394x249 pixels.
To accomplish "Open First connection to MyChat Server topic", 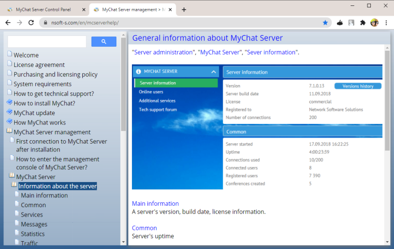I will pyautogui.click(x=62, y=146).
